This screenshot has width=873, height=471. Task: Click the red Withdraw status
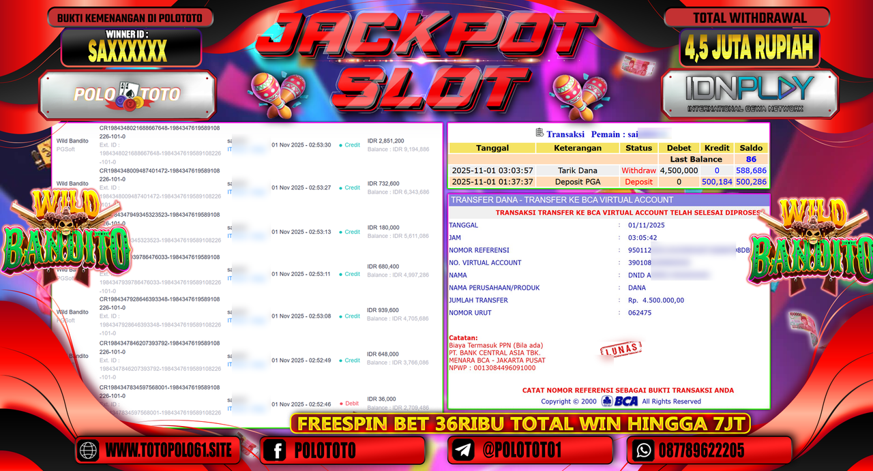[639, 170]
